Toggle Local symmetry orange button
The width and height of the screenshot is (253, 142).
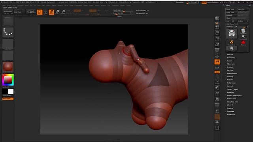point(217,62)
